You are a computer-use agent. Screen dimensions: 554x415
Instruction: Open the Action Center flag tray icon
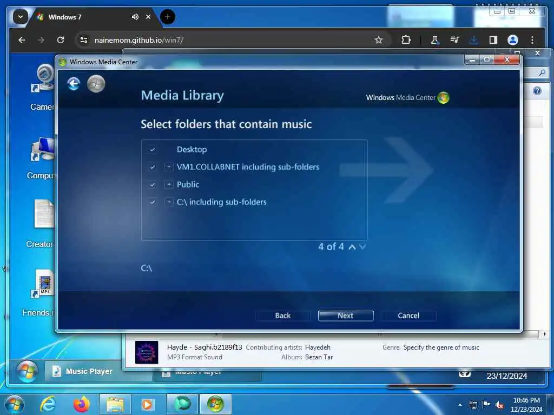pos(486,405)
